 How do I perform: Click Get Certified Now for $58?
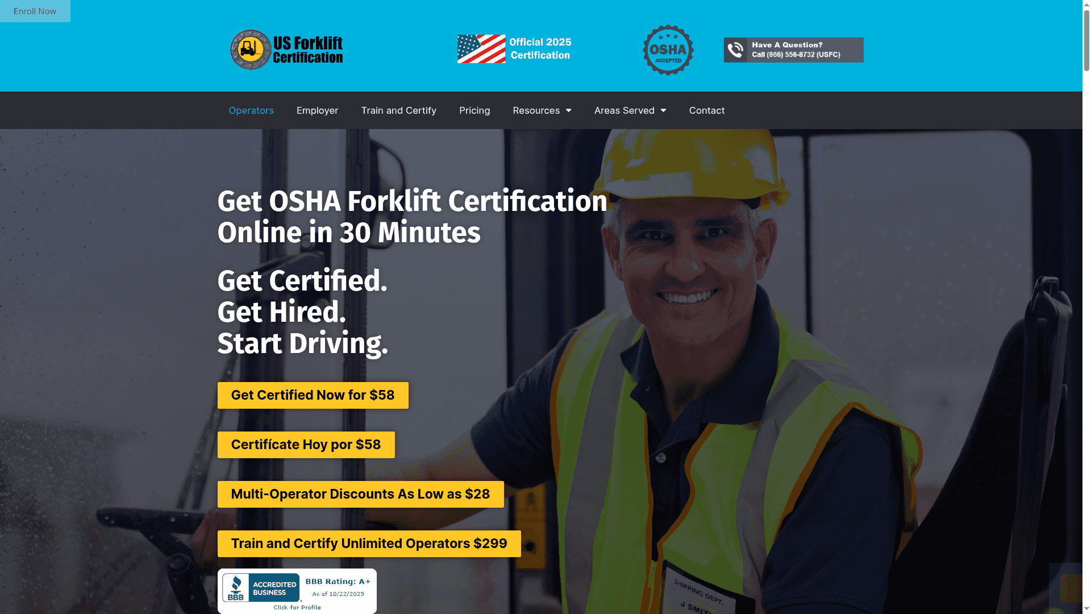313,395
